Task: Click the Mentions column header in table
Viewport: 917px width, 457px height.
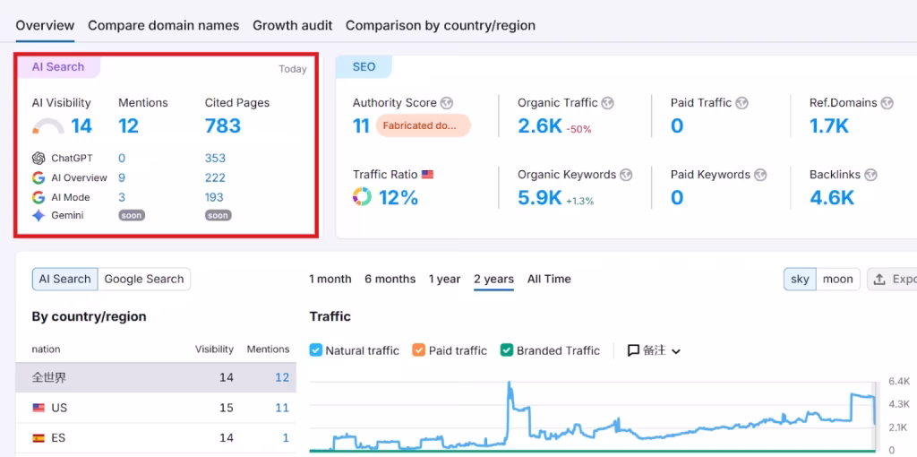Action: click(x=268, y=349)
